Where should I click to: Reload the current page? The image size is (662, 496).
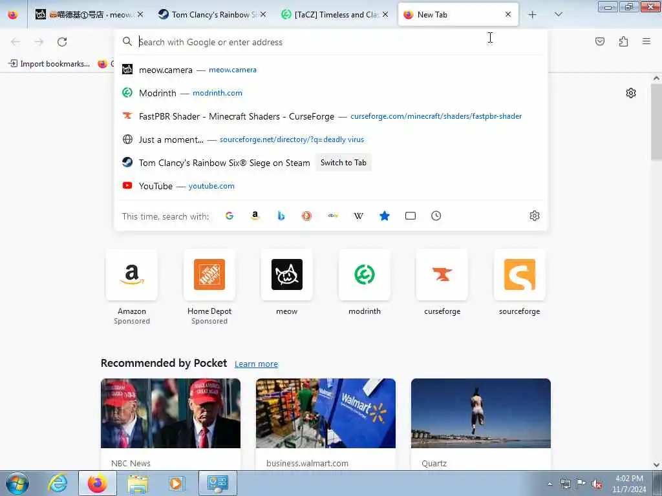pyautogui.click(x=62, y=42)
